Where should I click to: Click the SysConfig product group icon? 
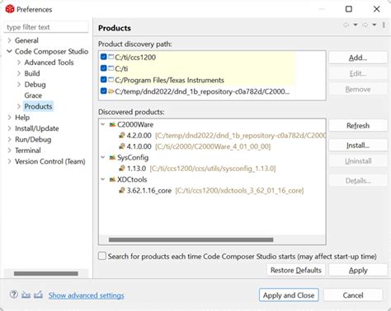tap(112, 157)
